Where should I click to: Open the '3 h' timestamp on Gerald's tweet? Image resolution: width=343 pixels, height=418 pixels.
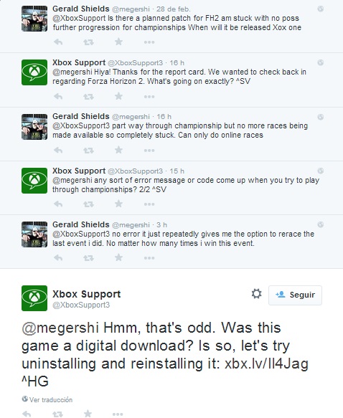(161, 224)
